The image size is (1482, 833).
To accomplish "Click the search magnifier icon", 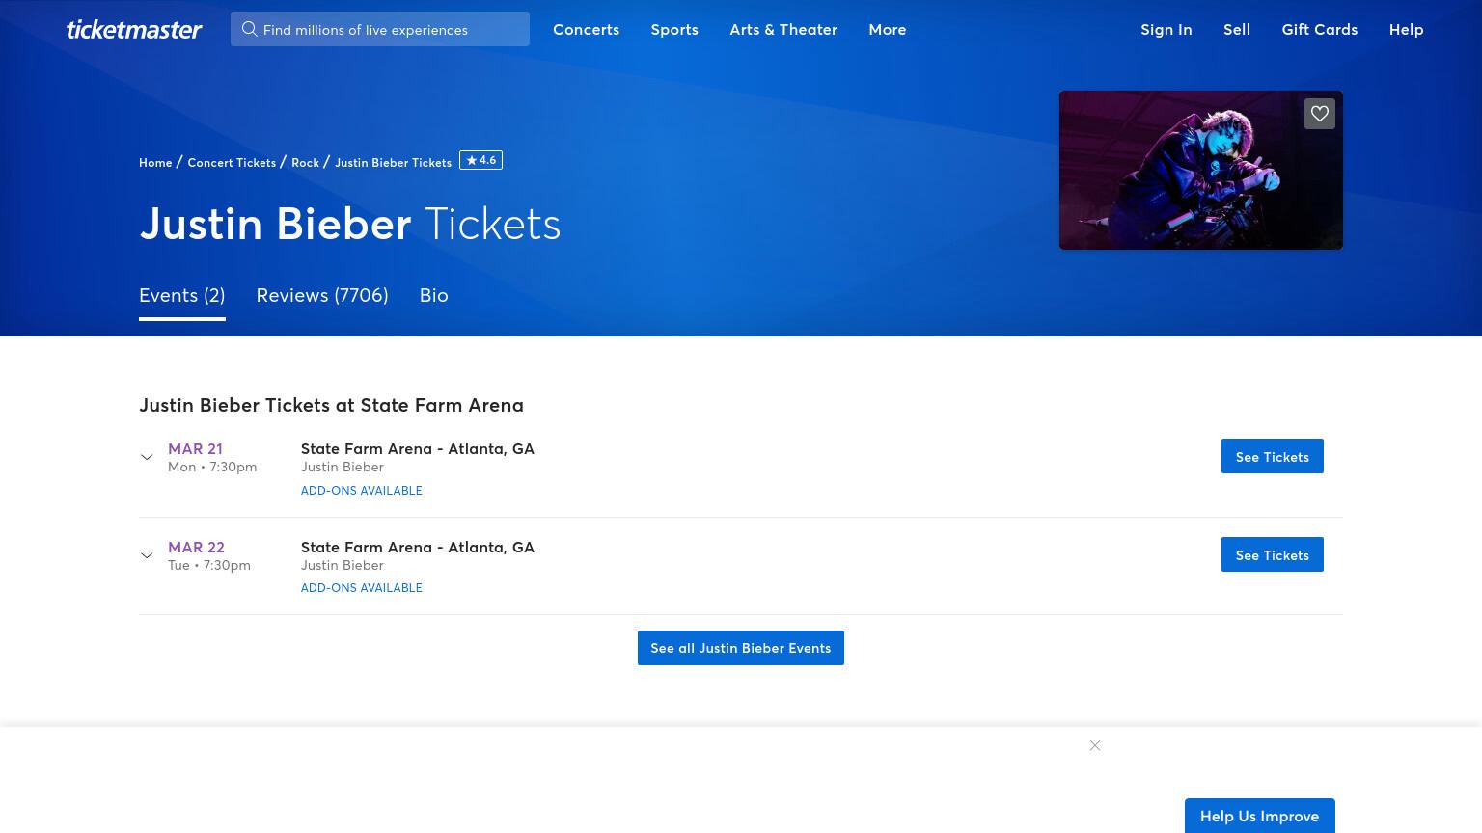I will point(249,29).
